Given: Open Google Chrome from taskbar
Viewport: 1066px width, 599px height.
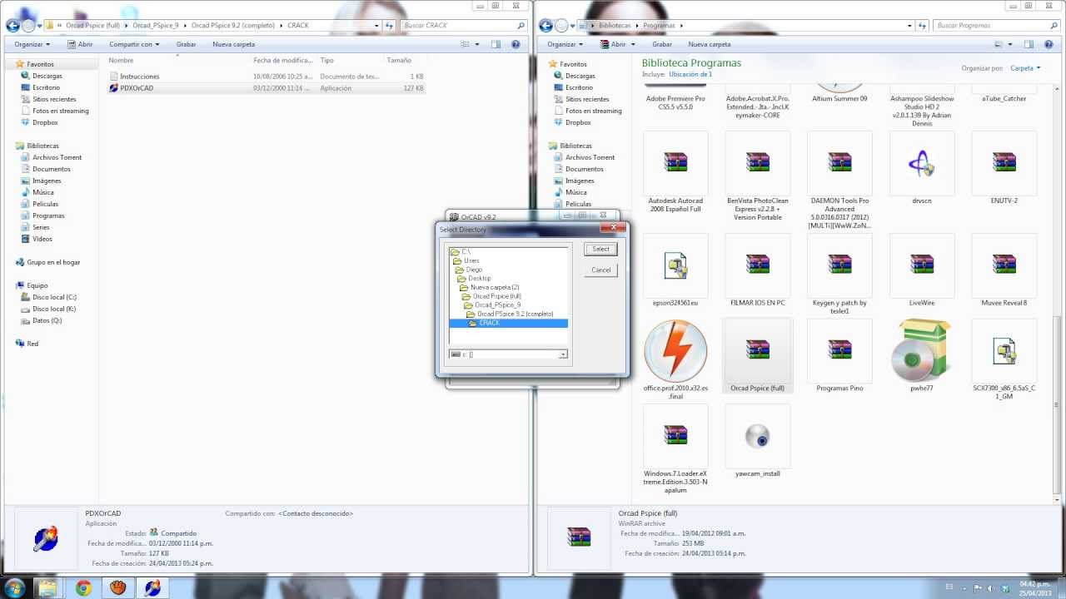Looking at the screenshot, I should point(84,588).
